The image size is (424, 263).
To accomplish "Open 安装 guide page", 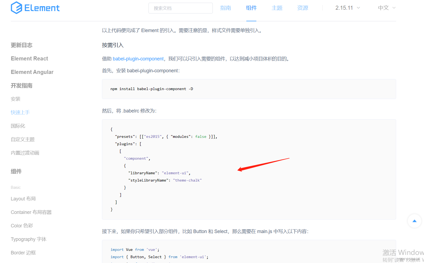I will [16, 99].
